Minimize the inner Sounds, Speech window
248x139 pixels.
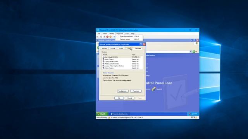point(191,40)
